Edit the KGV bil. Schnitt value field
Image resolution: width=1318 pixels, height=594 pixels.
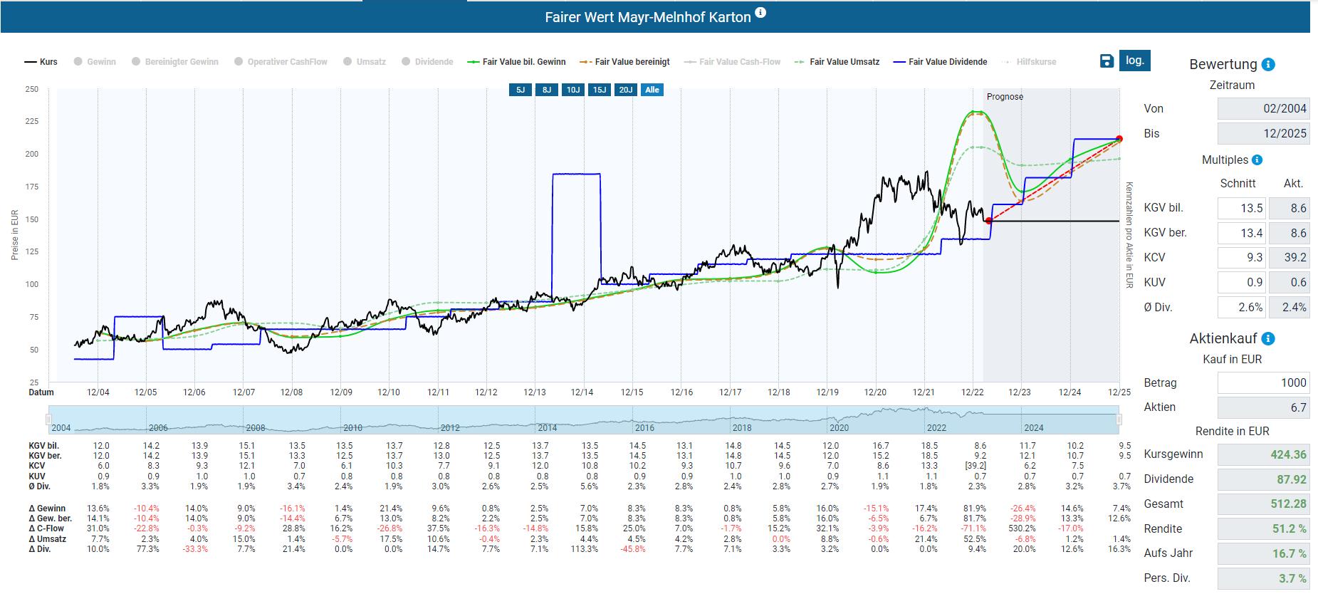[x=1241, y=208]
